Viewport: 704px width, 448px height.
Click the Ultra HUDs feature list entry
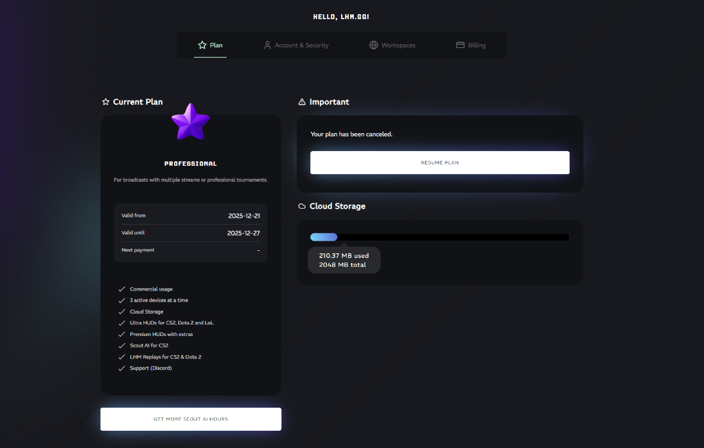(x=171, y=323)
